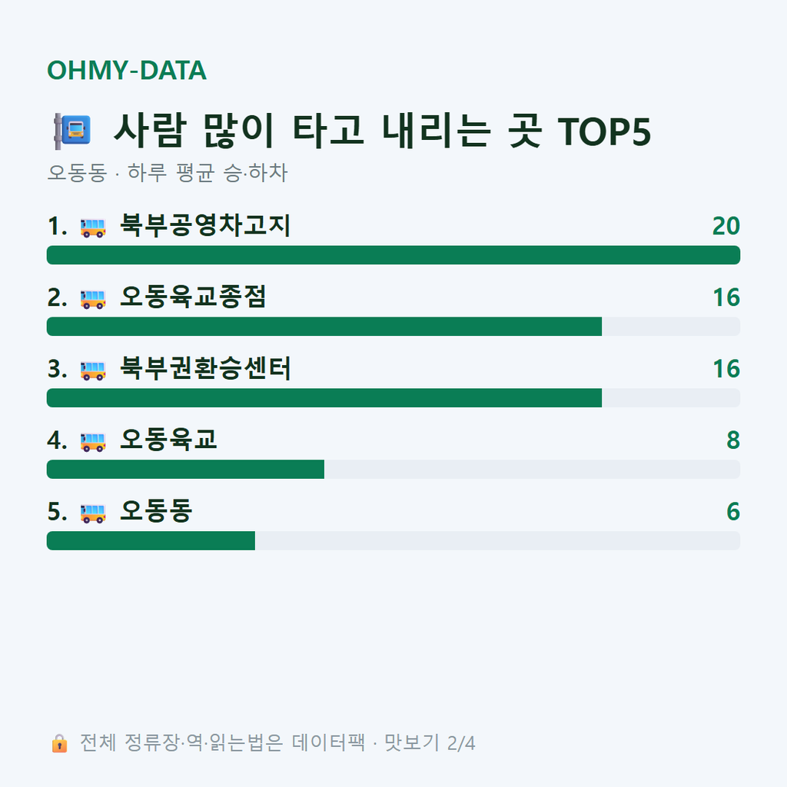This screenshot has height=787, width=787.
Task: Click the lock icon in the footer
Action: pyautogui.click(x=59, y=743)
